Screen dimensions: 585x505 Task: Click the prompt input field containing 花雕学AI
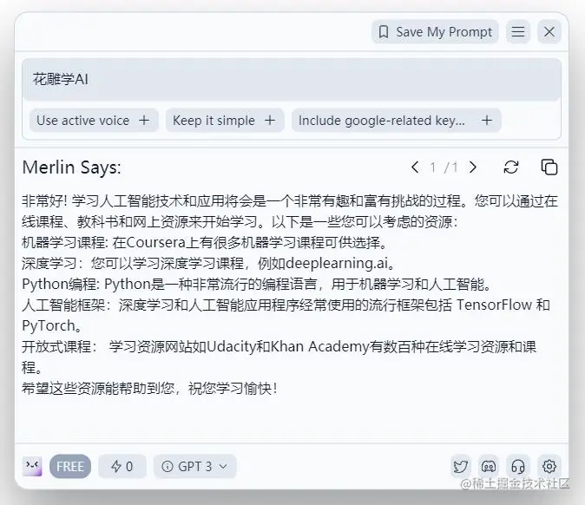point(292,79)
